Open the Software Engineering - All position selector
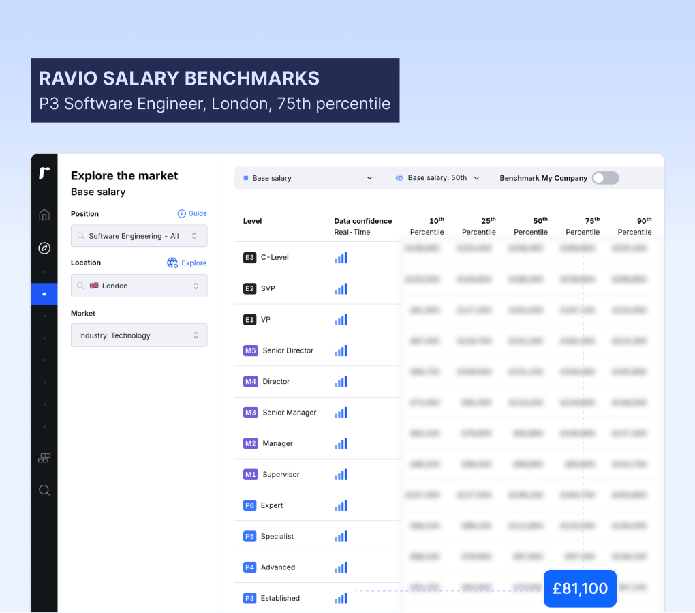 click(x=139, y=235)
